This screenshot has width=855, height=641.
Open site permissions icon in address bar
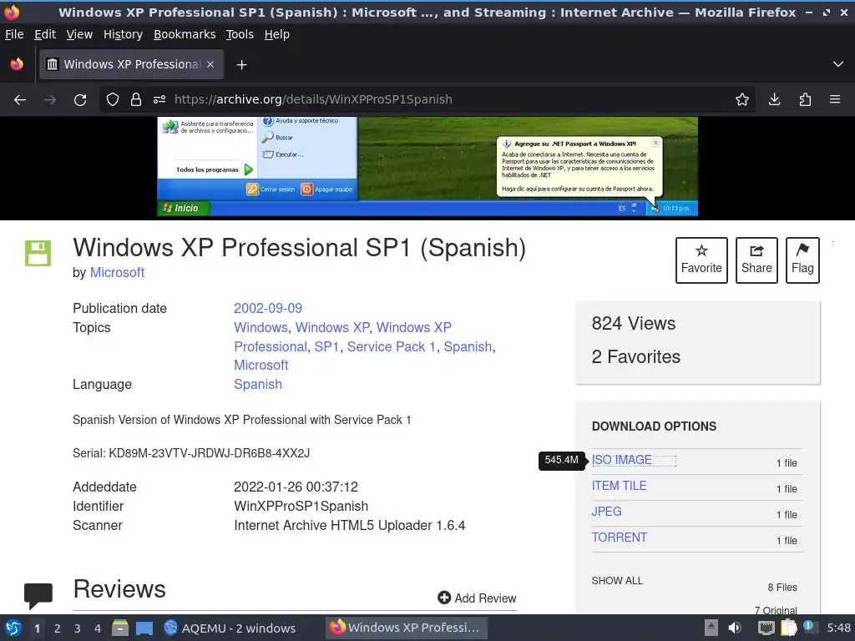(159, 100)
